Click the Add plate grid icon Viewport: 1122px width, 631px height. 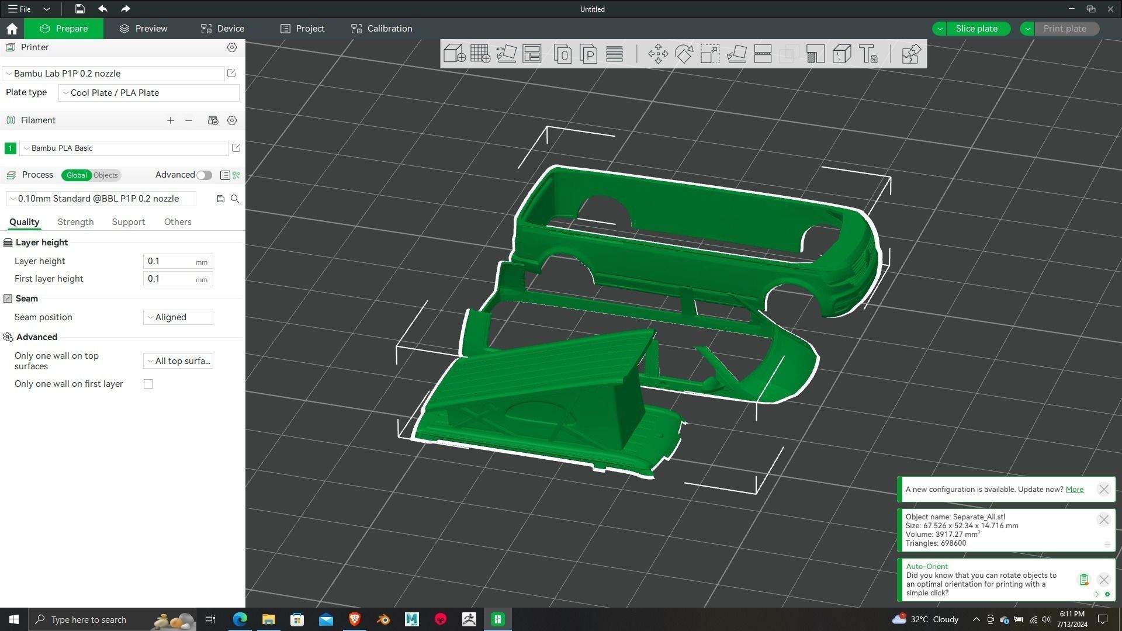click(480, 54)
